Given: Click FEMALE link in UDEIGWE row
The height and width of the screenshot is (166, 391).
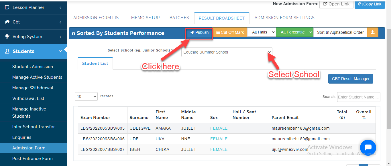Looking at the screenshot, I should tap(219, 128).
